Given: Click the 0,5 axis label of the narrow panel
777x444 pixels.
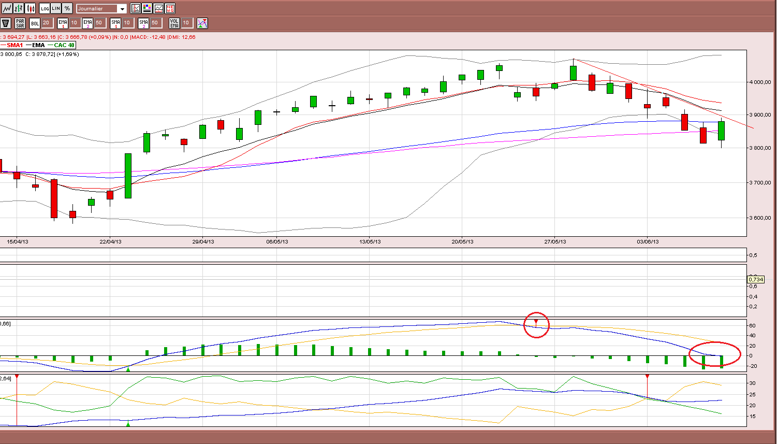Looking at the screenshot, I should pos(754,255).
